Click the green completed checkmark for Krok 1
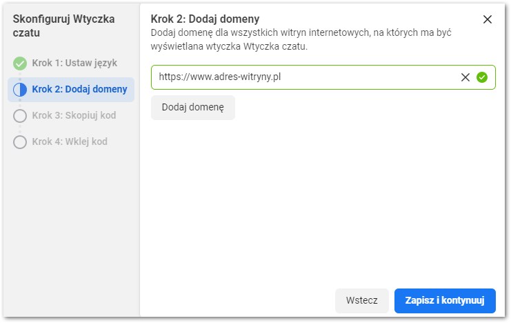The height and width of the screenshot is (323, 511). pos(20,63)
